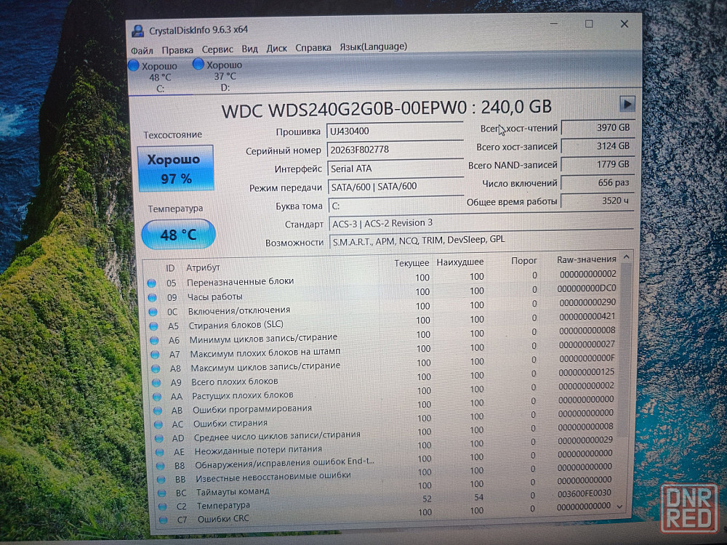Click the 48 °C temperature button
The image size is (727, 545).
coord(179,234)
